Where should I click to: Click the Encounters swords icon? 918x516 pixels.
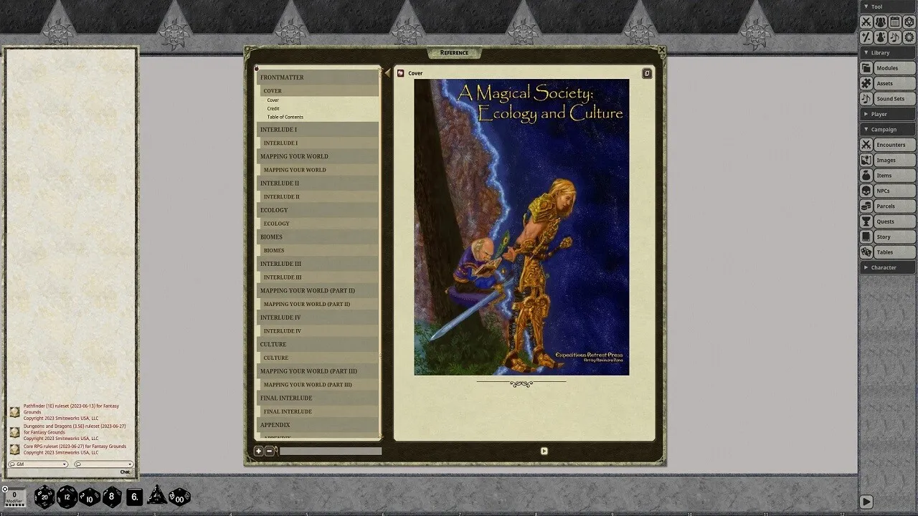click(x=866, y=145)
